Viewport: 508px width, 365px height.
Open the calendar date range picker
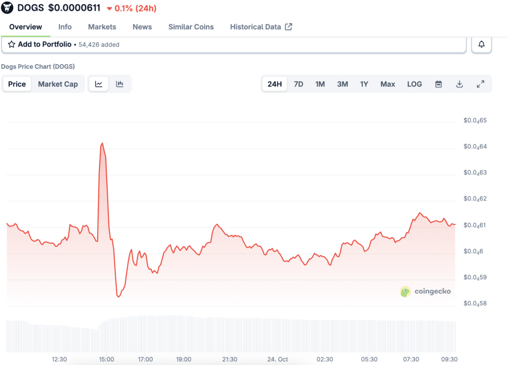[439, 84]
